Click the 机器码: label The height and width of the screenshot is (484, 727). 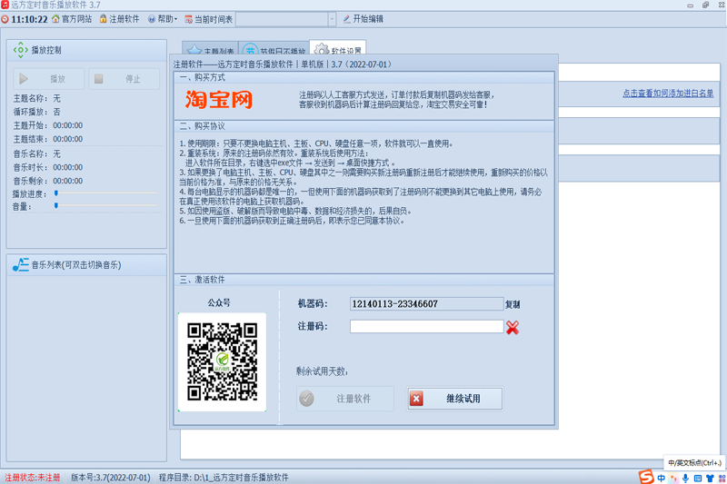(313, 304)
